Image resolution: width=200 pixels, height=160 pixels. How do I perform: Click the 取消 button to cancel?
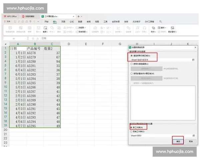click(x=190, y=141)
